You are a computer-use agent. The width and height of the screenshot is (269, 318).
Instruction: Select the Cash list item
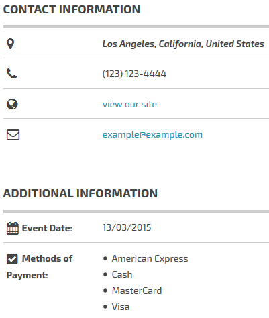click(x=122, y=274)
